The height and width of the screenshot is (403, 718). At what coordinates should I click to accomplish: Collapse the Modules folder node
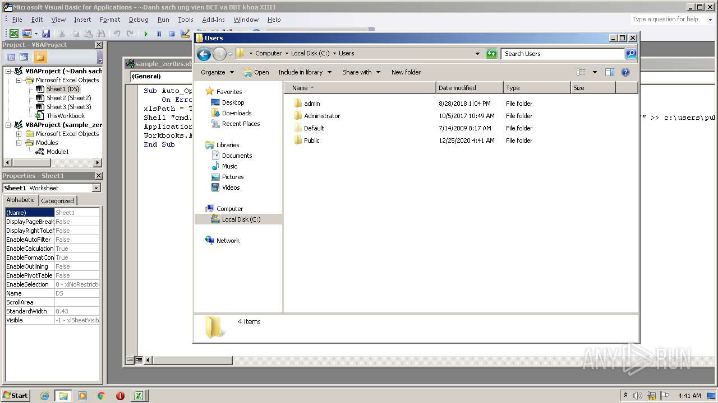click(x=19, y=143)
